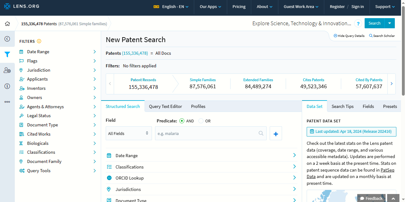Expand the Classifications section in structured search
This screenshot has width=405, height=202.
pos(202,167)
